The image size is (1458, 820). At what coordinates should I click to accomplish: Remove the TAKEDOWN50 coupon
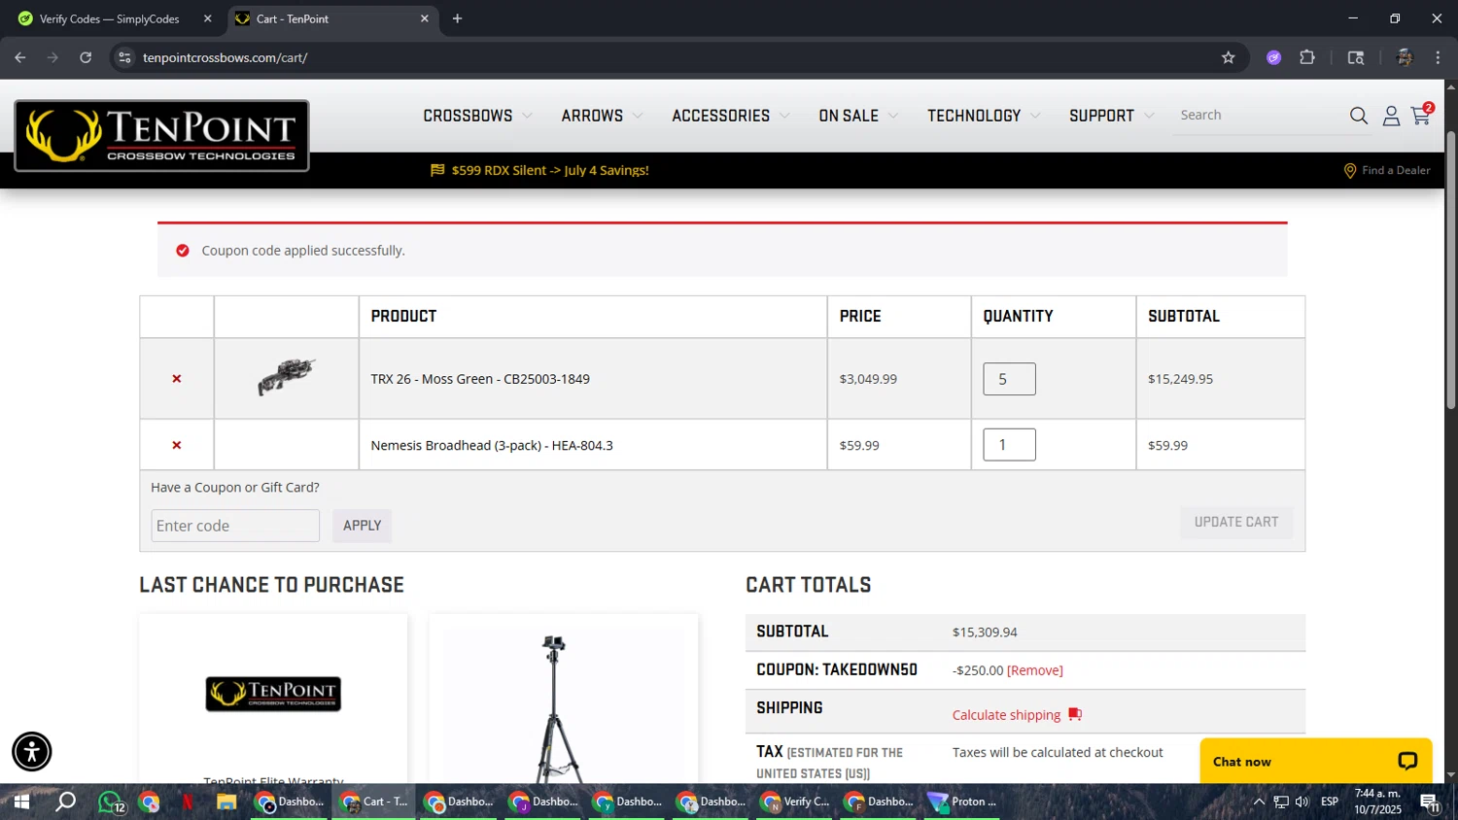tap(1035, 670)
